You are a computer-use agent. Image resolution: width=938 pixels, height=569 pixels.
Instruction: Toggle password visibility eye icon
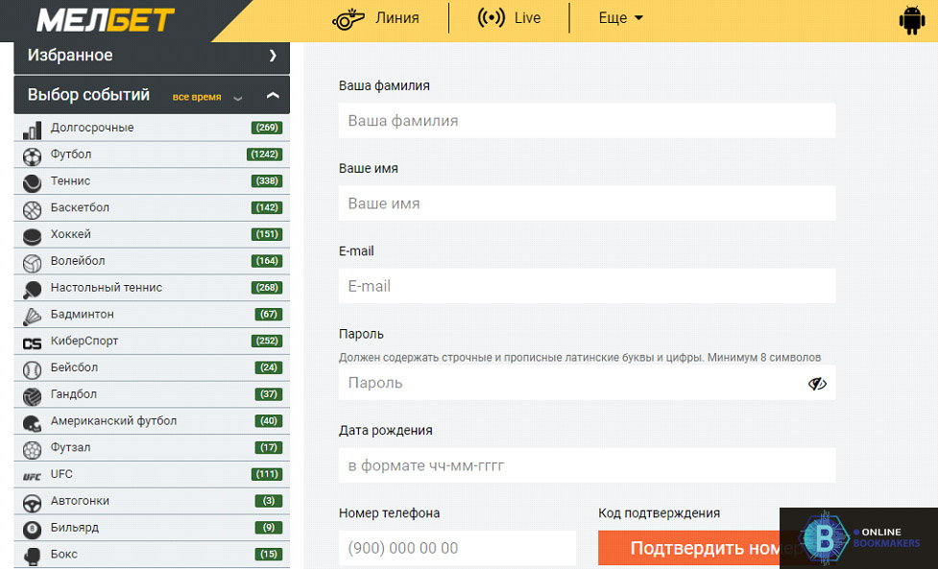[x=817, y=384]
